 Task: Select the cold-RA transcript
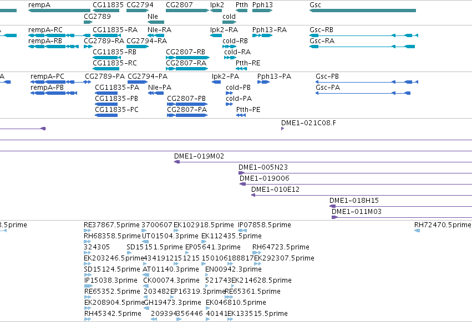(x=230, y=58)
